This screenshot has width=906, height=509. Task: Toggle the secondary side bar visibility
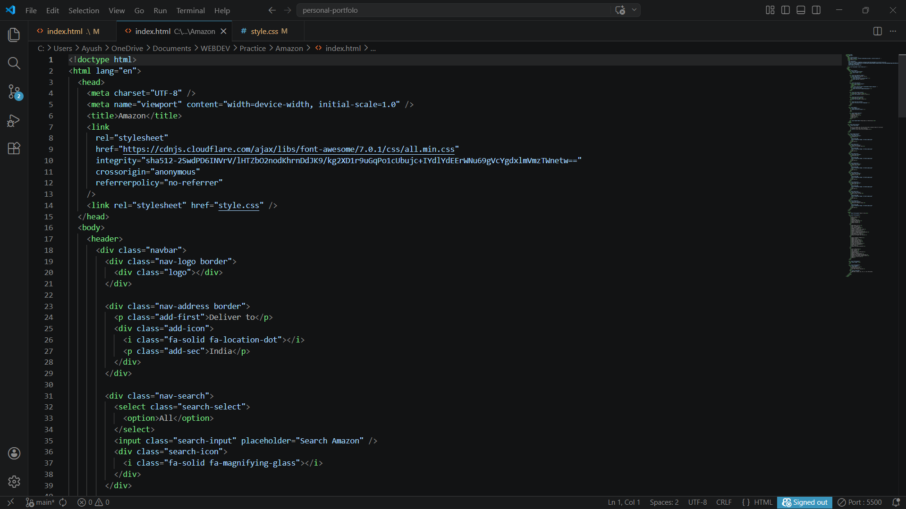tap(816, 10)
